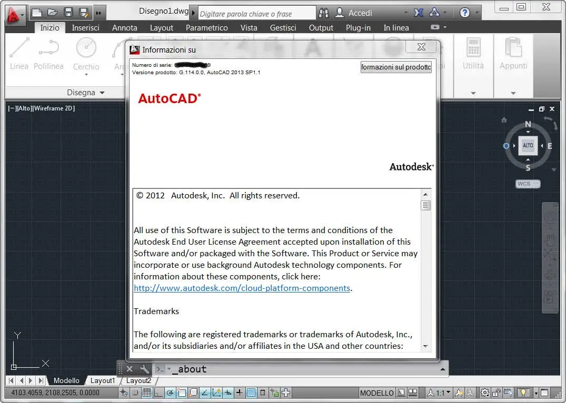
Task: Open command line customize wrench icon
Action: click(144, 369)
